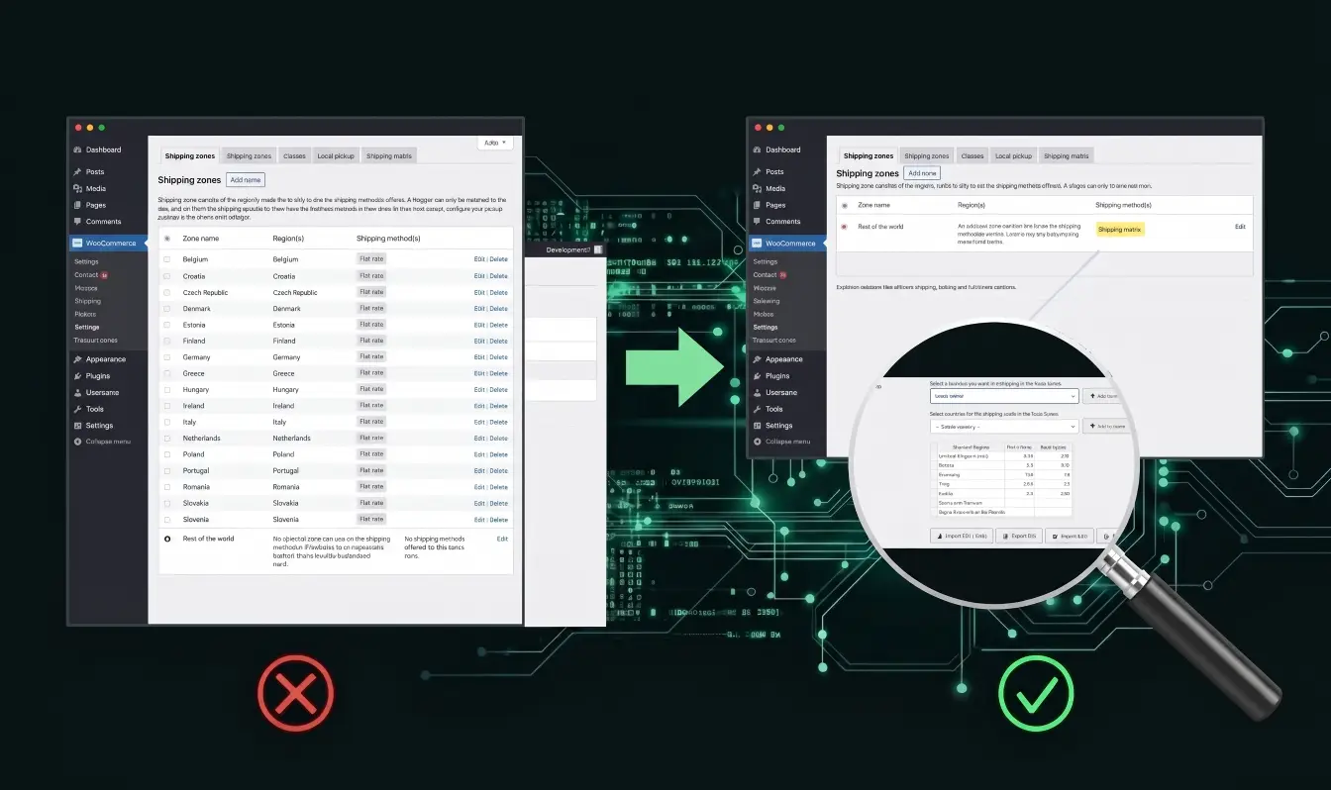Select radio button beside Rest of the world, right window
1331x790 pixels.
click(845, 227)
